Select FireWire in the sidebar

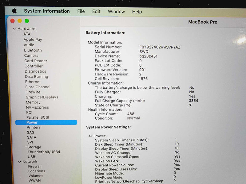33,92
